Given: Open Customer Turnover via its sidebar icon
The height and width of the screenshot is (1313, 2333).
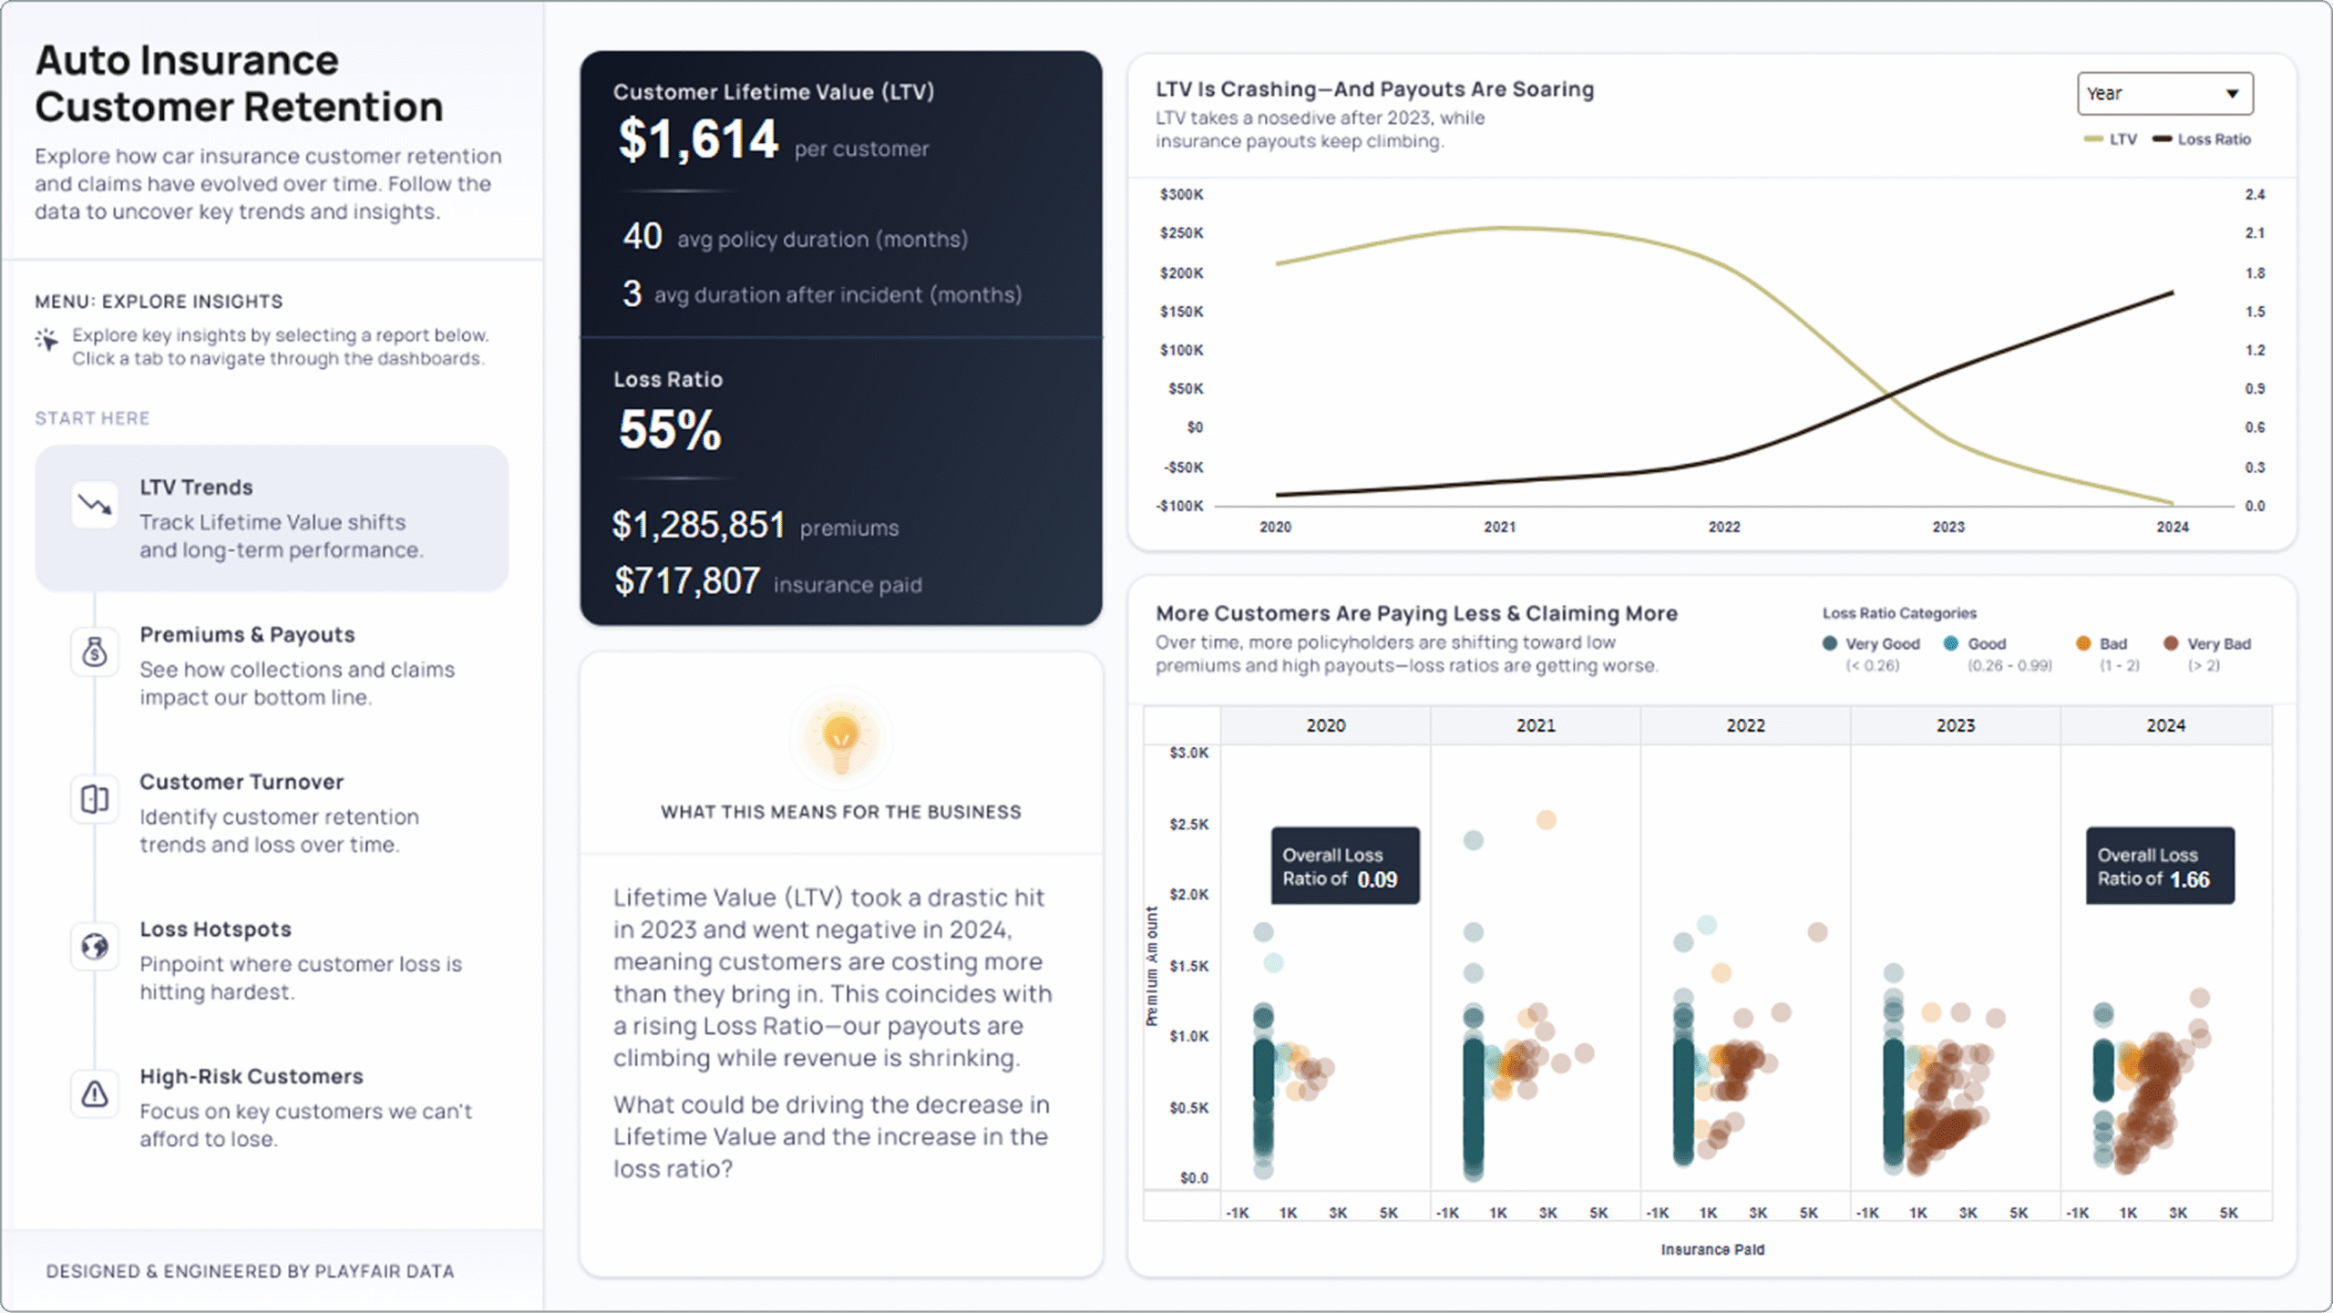Looking at the screenshot, I should pos(95,799).
